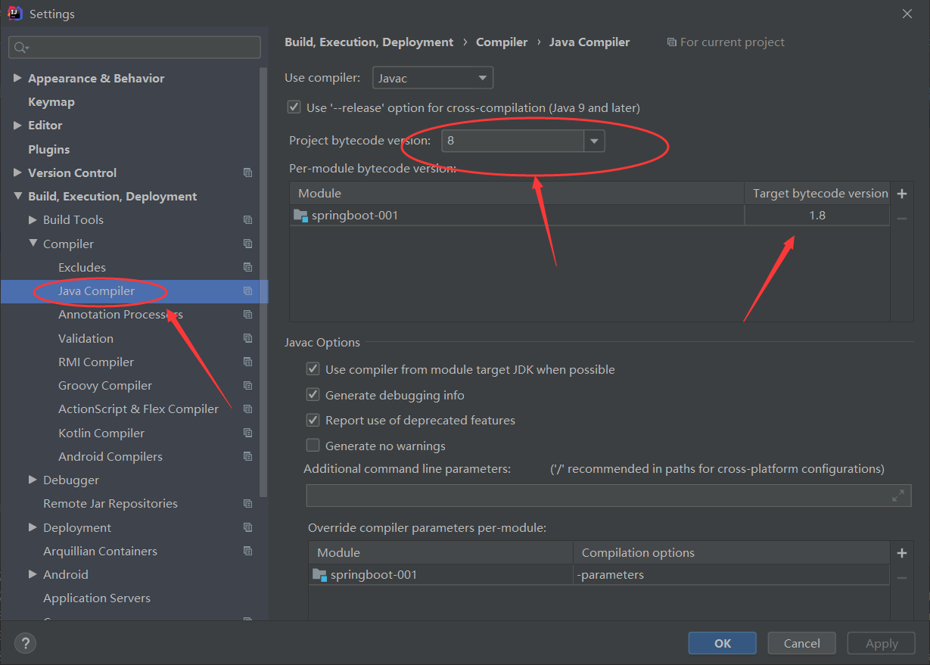
Task: Open Application Servers settings
Action: (x=97, y=598)
